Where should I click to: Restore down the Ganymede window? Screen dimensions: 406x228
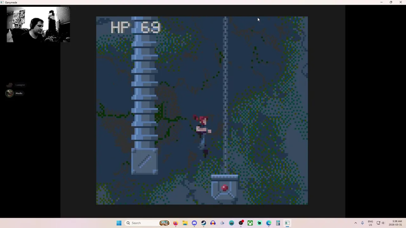(391, 2)
